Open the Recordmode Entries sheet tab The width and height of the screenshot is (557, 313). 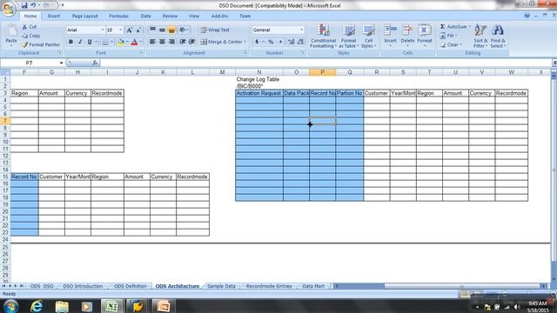pyautogui.click(x=269, y=286)
